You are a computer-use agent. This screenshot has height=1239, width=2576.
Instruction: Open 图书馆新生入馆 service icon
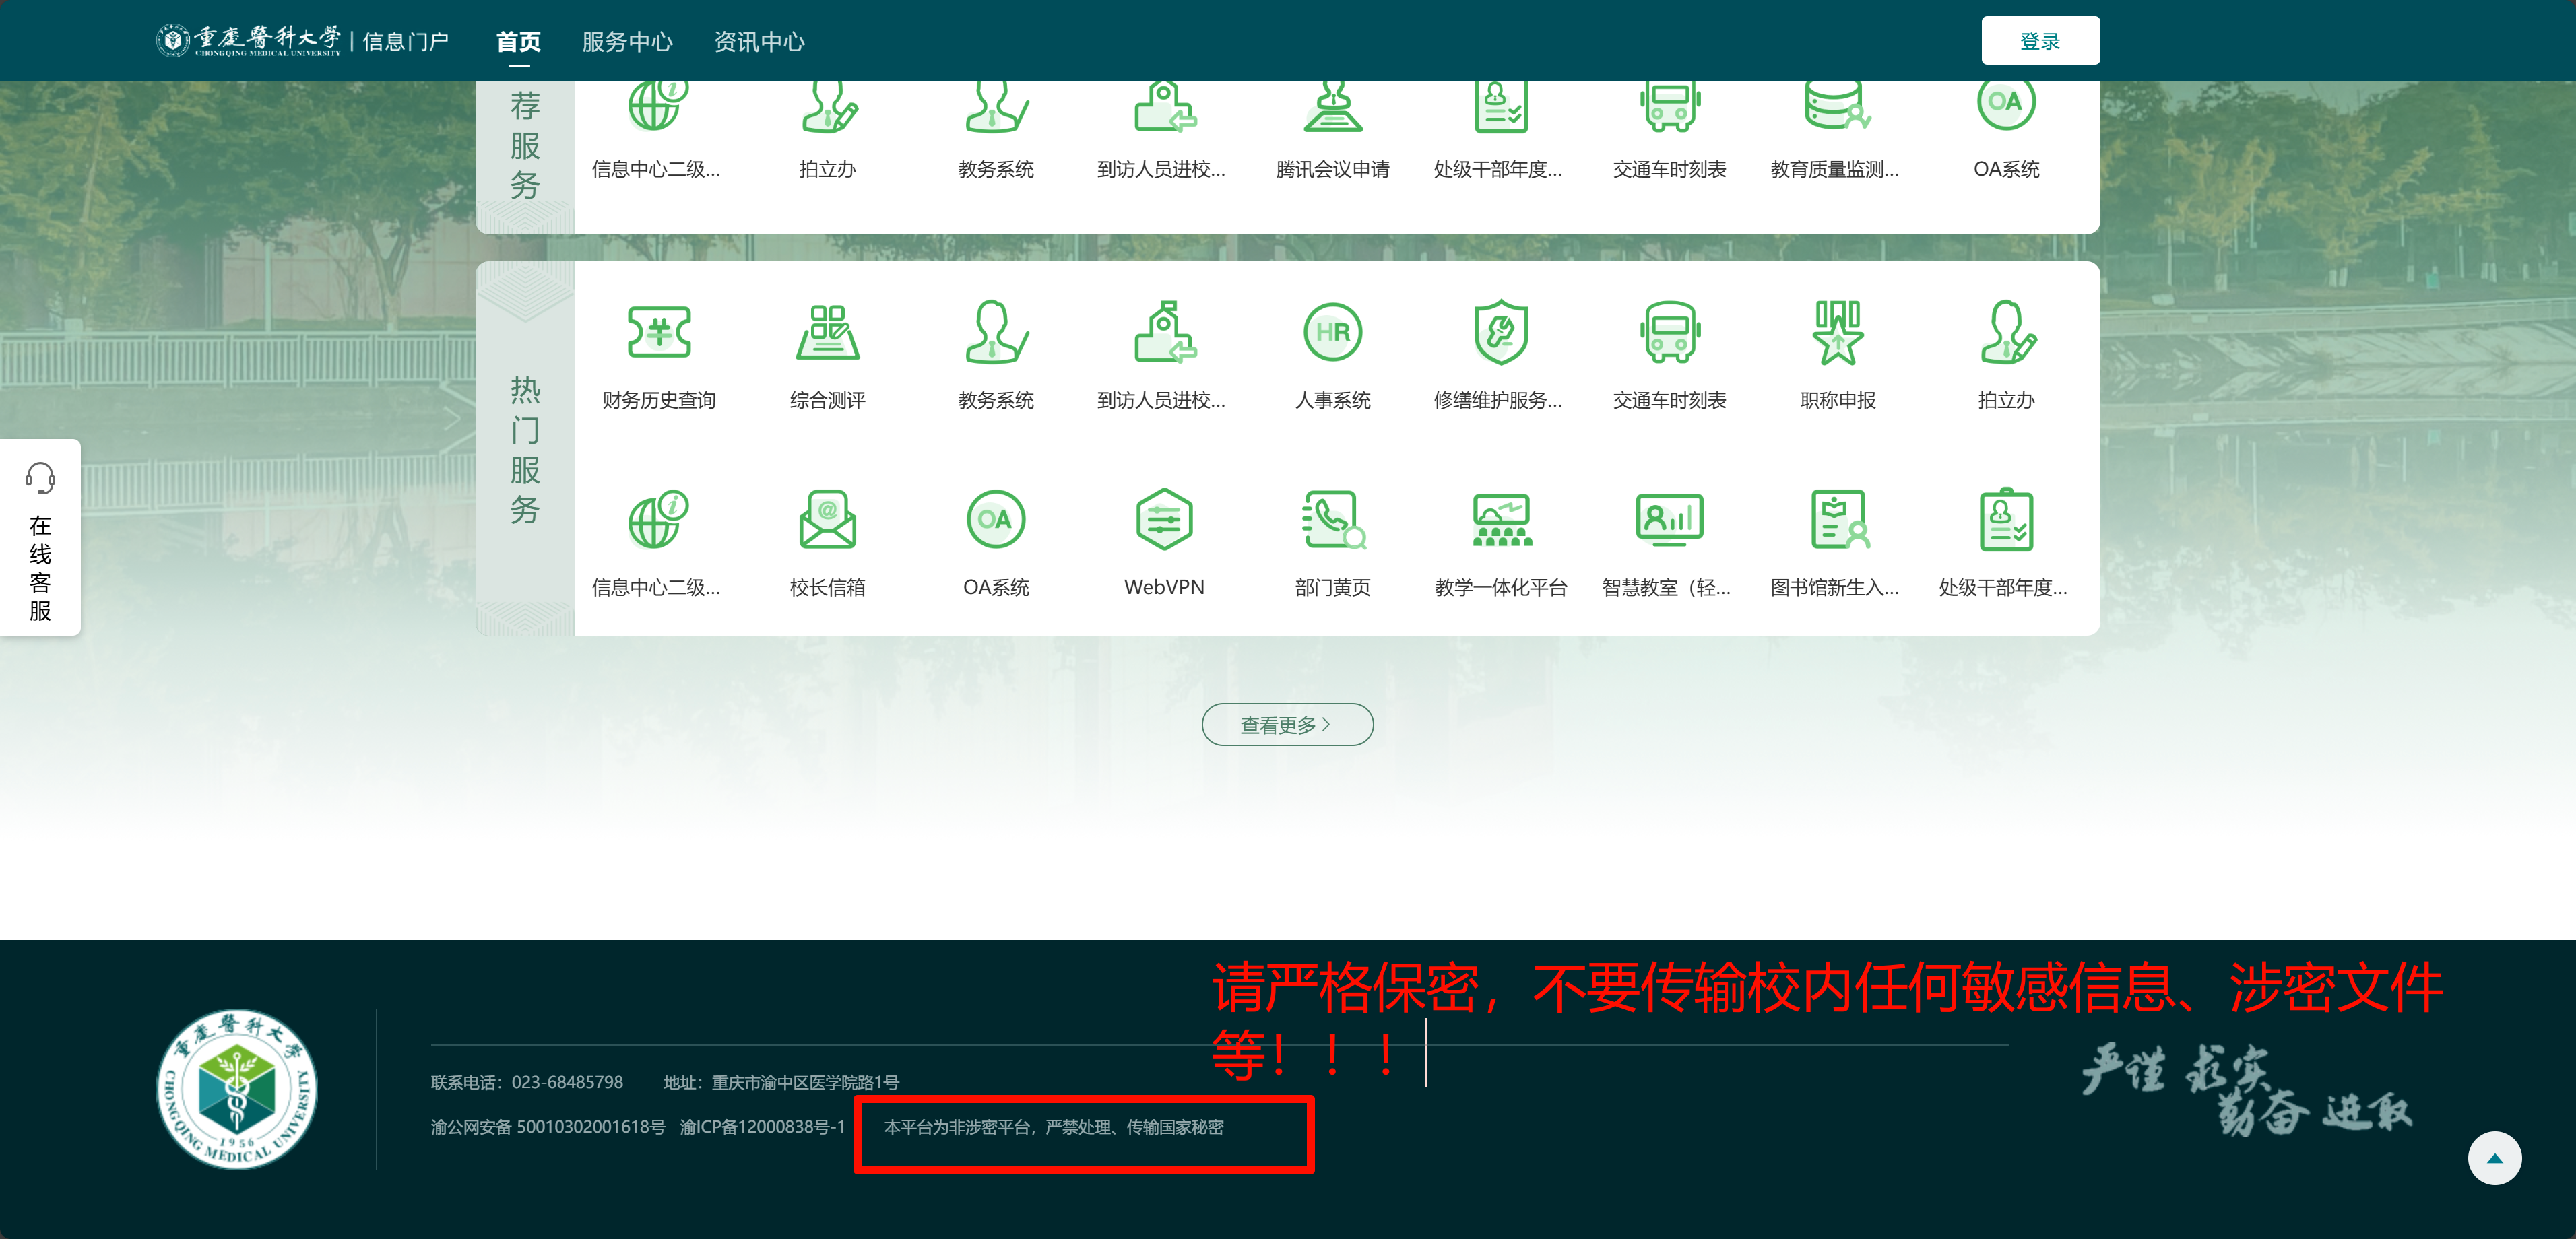(1837, 520)
